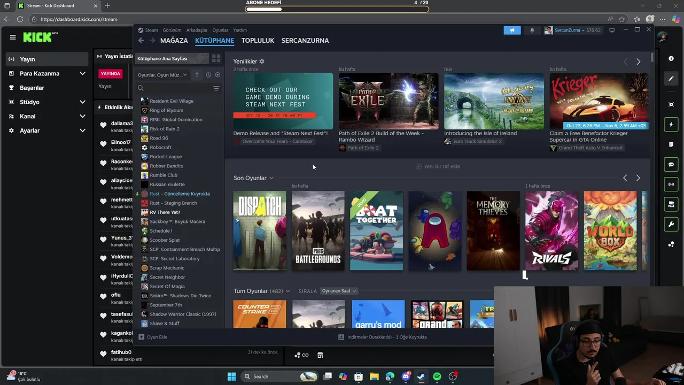Image resolution: width=684 pixels, height=385 pixels.
Task: Click the taskbar Search box
Action: (281, 376)
